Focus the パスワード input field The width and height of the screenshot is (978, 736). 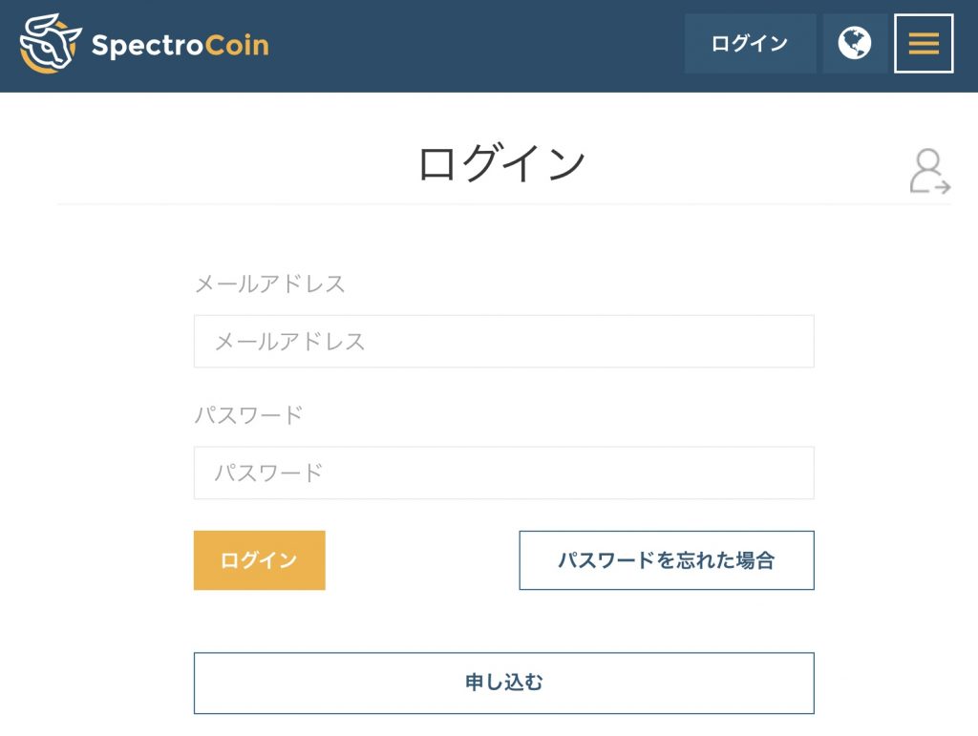[504, 473]
